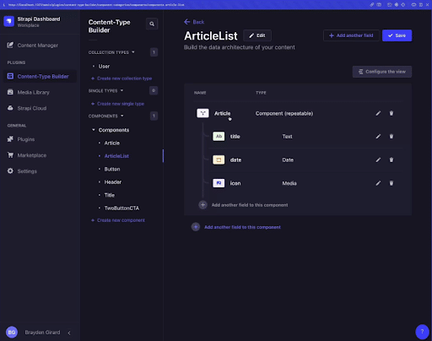Click the Content Manager pencil icon
Viewport: 432px width, 341px height.
coord(10,45)
